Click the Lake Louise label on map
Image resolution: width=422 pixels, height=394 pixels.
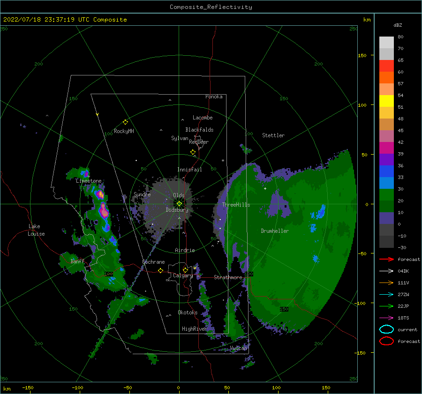pyautogui.click(x=36, y=230)
